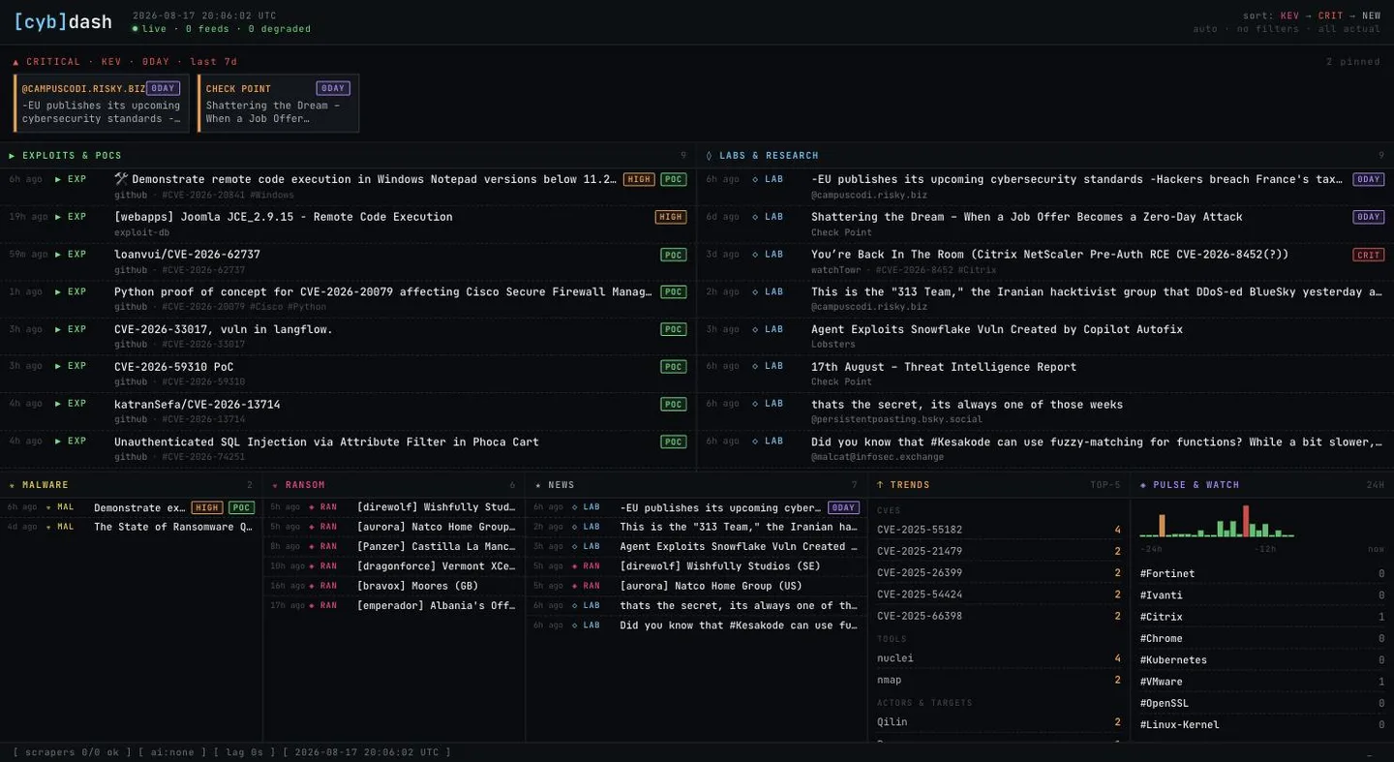Click the star icon beside NEWS heading
Viewport: 1394px width, 762px height.
pyautogui.click(x=538, y=485)
